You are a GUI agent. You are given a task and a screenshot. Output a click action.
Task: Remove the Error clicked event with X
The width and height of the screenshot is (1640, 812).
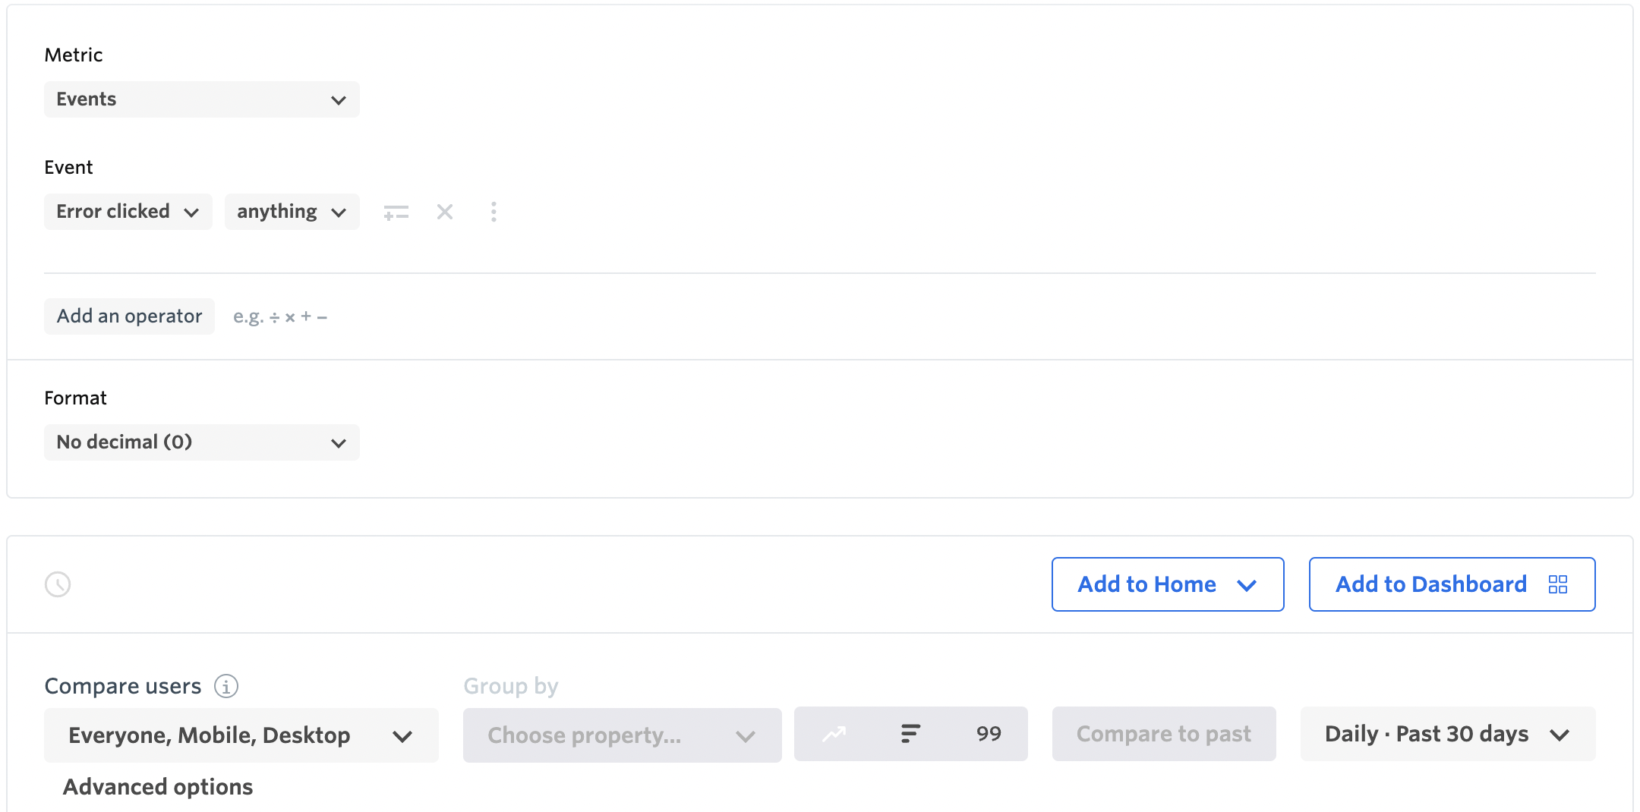coord(445,212)
